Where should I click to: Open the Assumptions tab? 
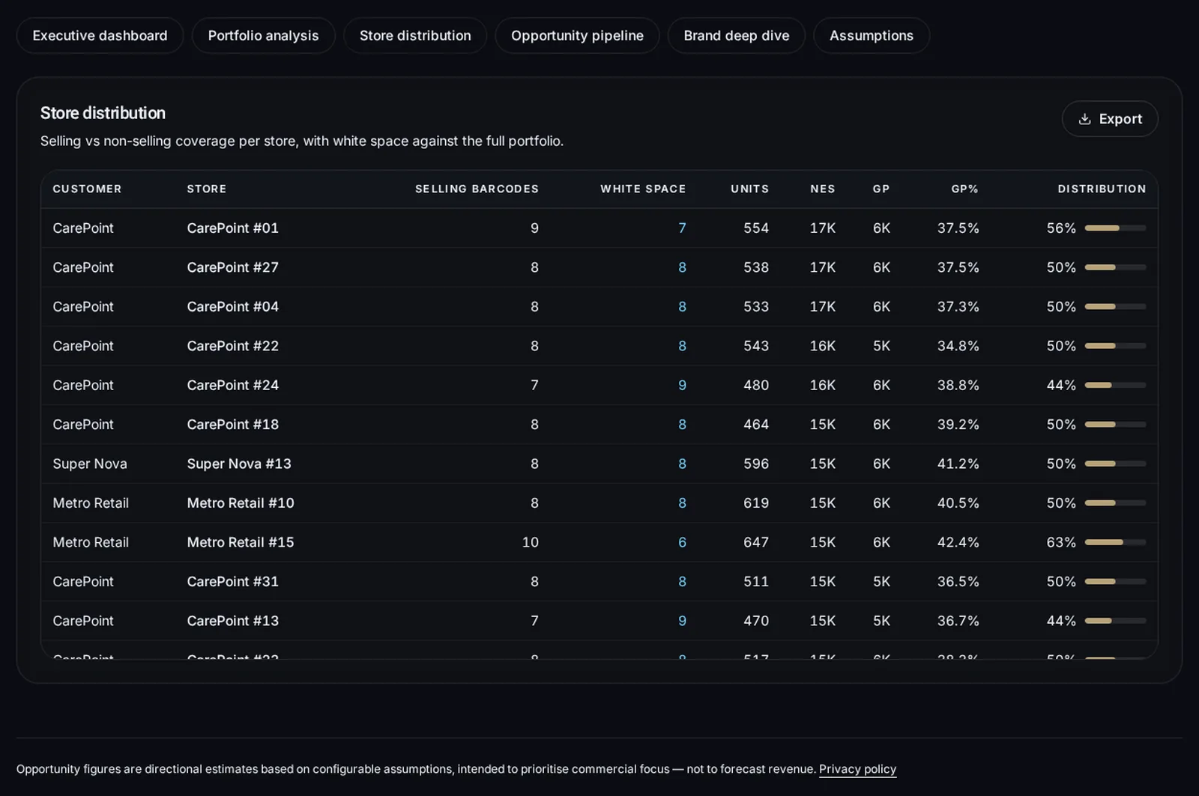872,35
